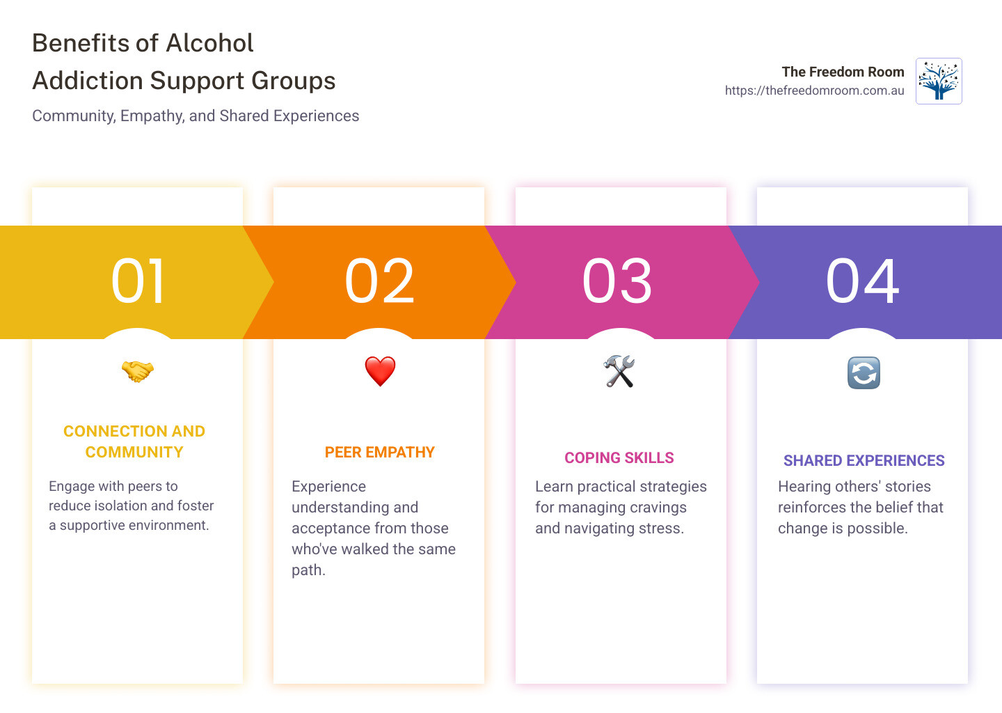
Task: Click the hammer and wrench icon under 03
Action: coord(620,371)
